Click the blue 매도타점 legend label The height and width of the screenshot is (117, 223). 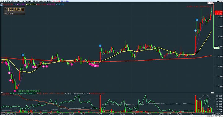tap(60, 4)
